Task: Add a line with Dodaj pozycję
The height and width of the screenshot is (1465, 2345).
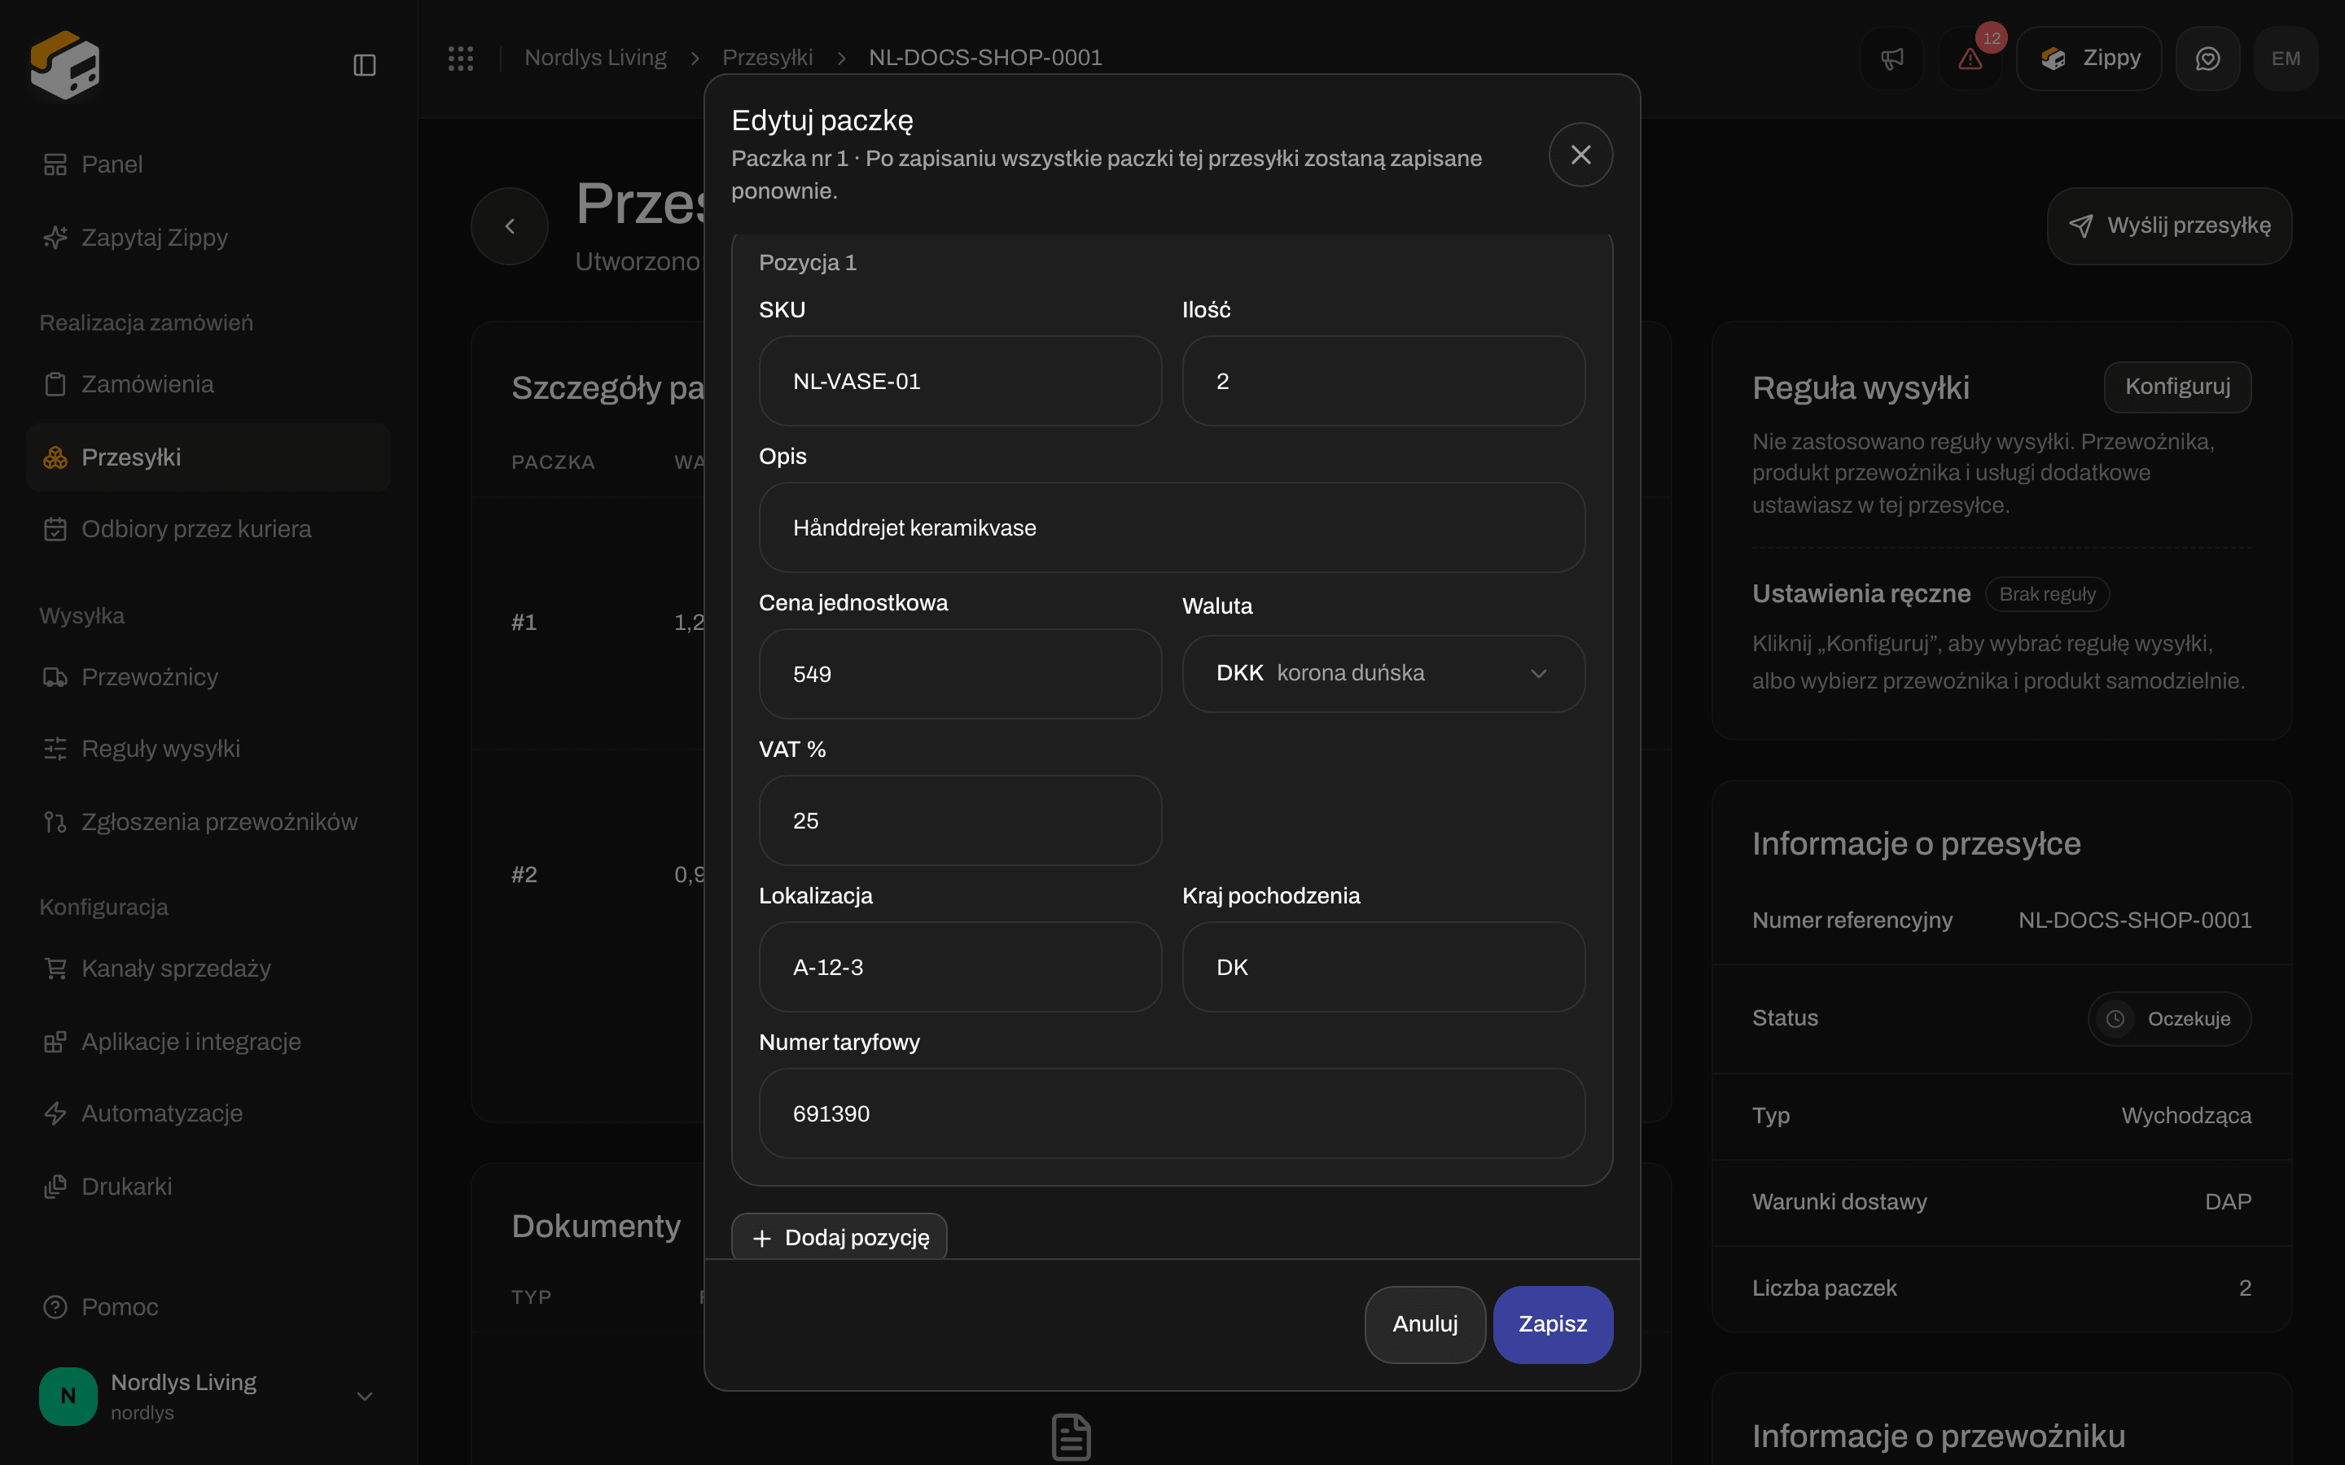Action: (839, 1236)
